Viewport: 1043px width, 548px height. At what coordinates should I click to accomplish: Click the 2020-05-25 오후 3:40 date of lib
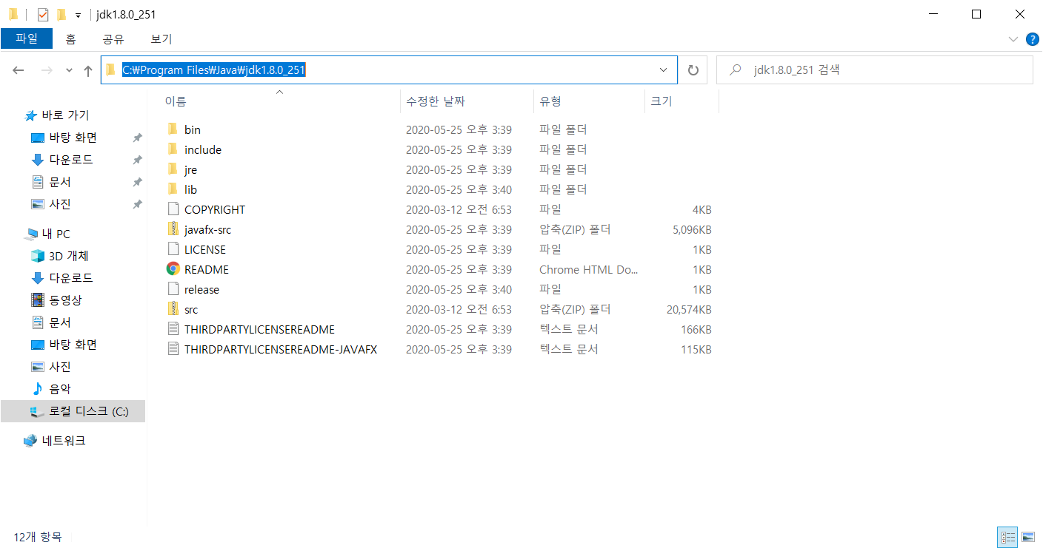459,189
